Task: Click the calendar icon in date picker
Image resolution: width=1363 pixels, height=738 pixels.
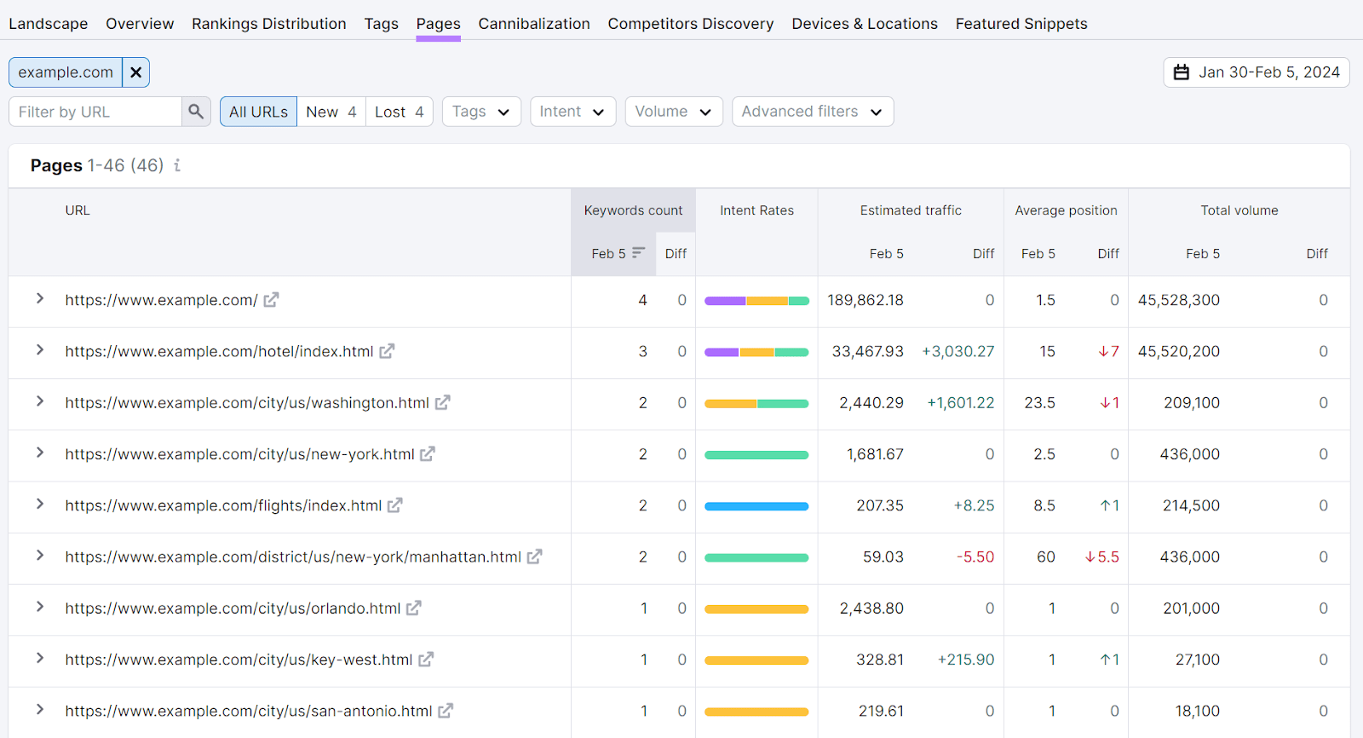Action: click(1182, 72)
